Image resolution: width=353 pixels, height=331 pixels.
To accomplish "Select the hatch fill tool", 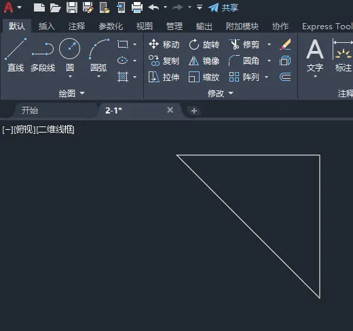I will pos(123,77).
